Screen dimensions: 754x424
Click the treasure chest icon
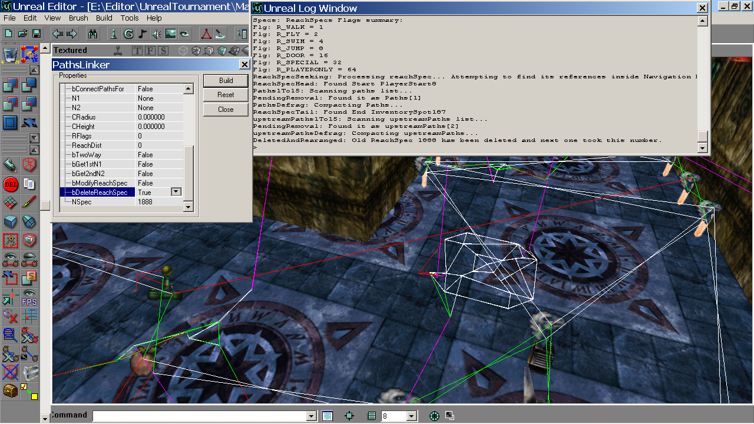(10, 390)
